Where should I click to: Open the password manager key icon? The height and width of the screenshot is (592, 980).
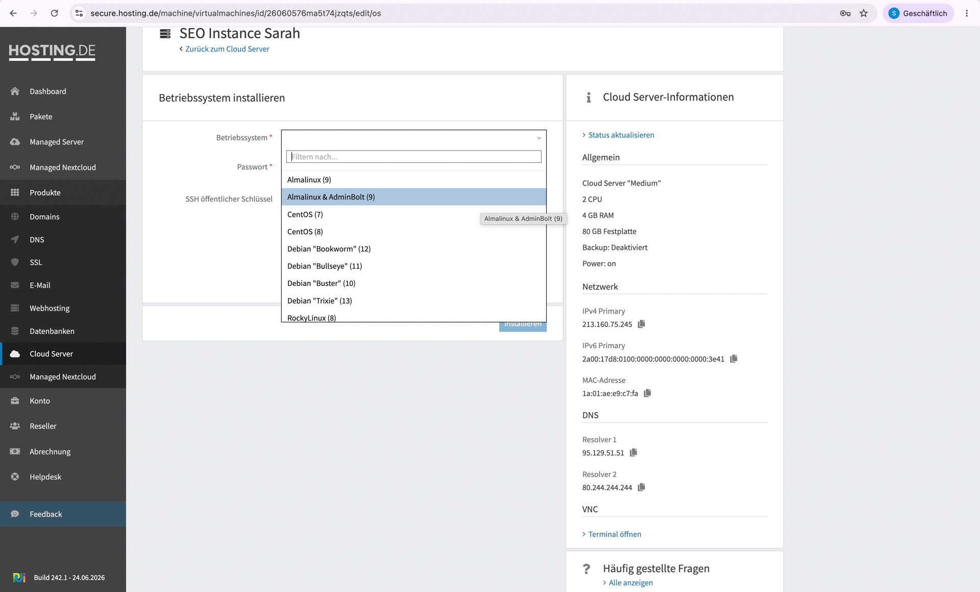tap(845, 13)
